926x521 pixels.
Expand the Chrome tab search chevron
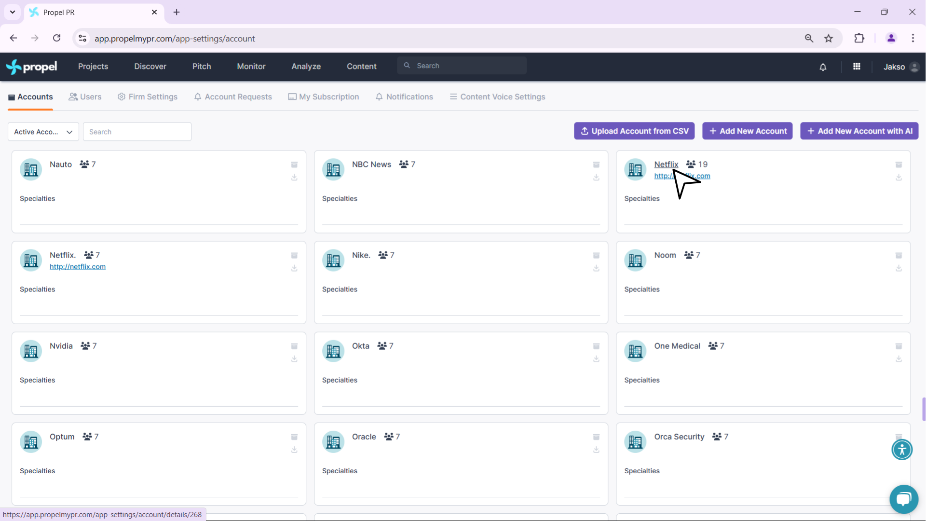point(13,12)
